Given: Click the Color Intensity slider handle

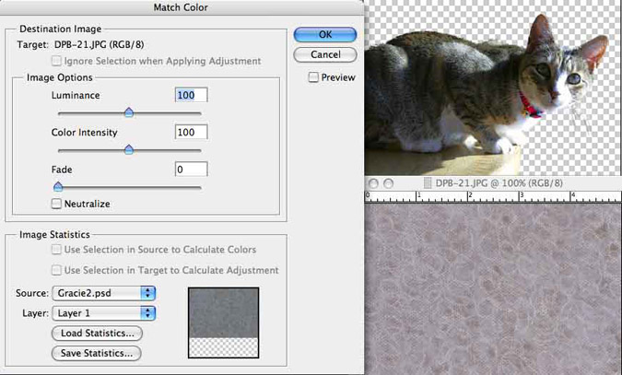Looking at the screenshot, I should 128,149.
